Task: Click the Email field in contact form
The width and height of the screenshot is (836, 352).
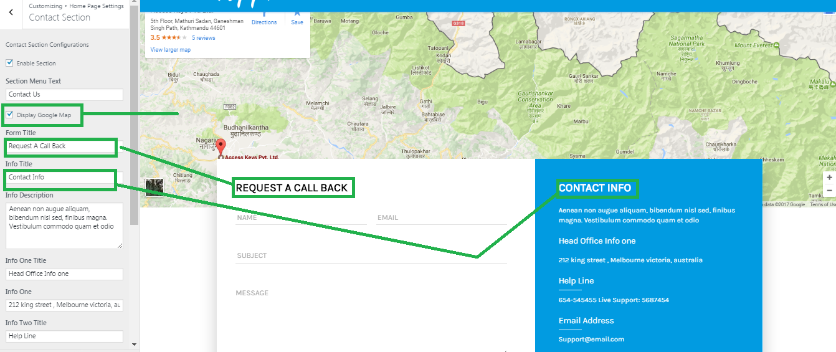Action: 442,218
